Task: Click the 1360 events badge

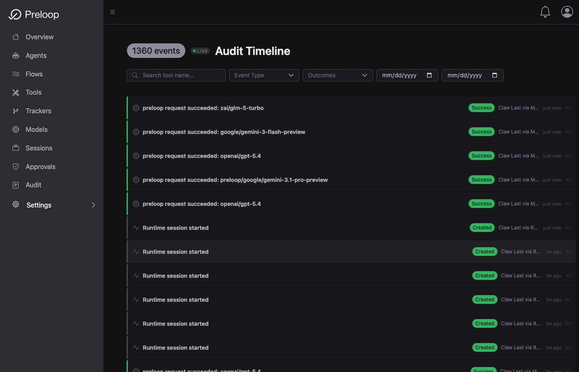Action: tap(156, 51)
